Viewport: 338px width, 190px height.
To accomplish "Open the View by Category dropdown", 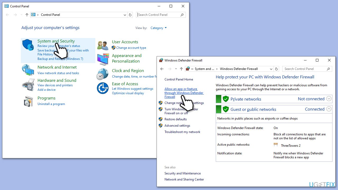I will point(158,28).
